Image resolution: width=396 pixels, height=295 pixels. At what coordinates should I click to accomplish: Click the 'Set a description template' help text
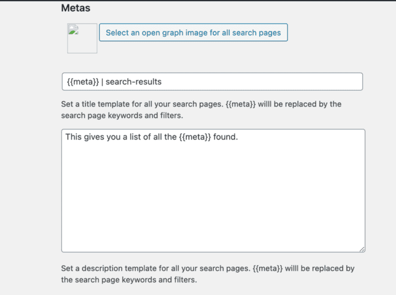point(208,274)
